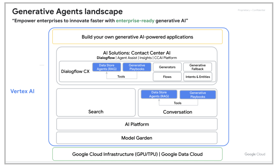The height and width of the screenshot is (167, 278).
Task: Click the Intents & Entities box
Action: [198, 77]
